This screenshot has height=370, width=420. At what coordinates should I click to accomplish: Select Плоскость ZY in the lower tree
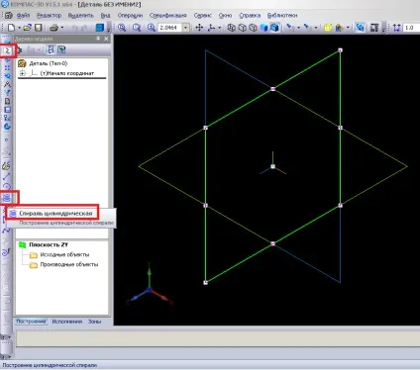pos(49,244)
